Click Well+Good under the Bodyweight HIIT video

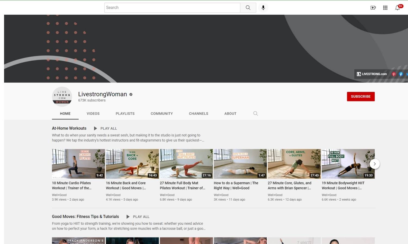click(329, 195)
